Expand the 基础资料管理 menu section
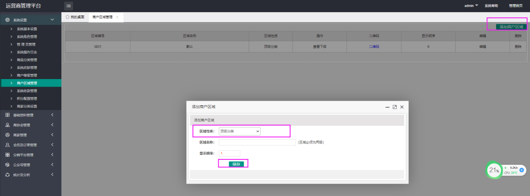Image resolution: width=530 pixels, height=196 pixels. click(52, 115)
